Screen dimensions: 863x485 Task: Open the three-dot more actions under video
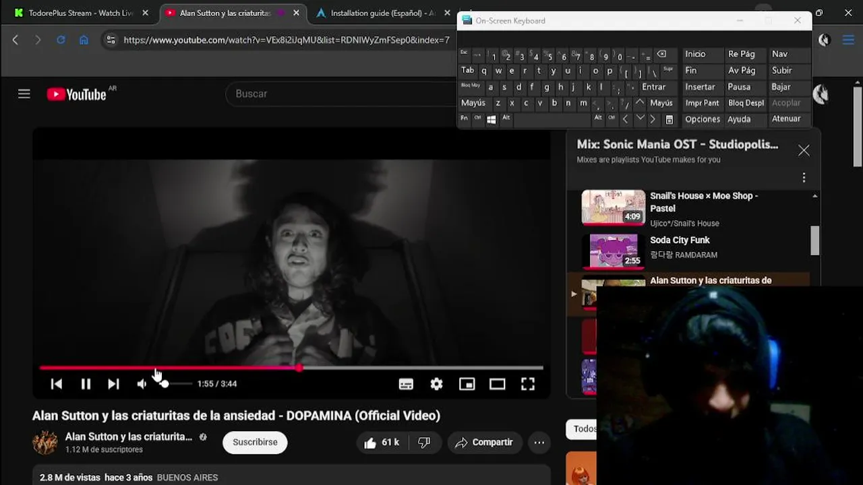tap(539, 443)
